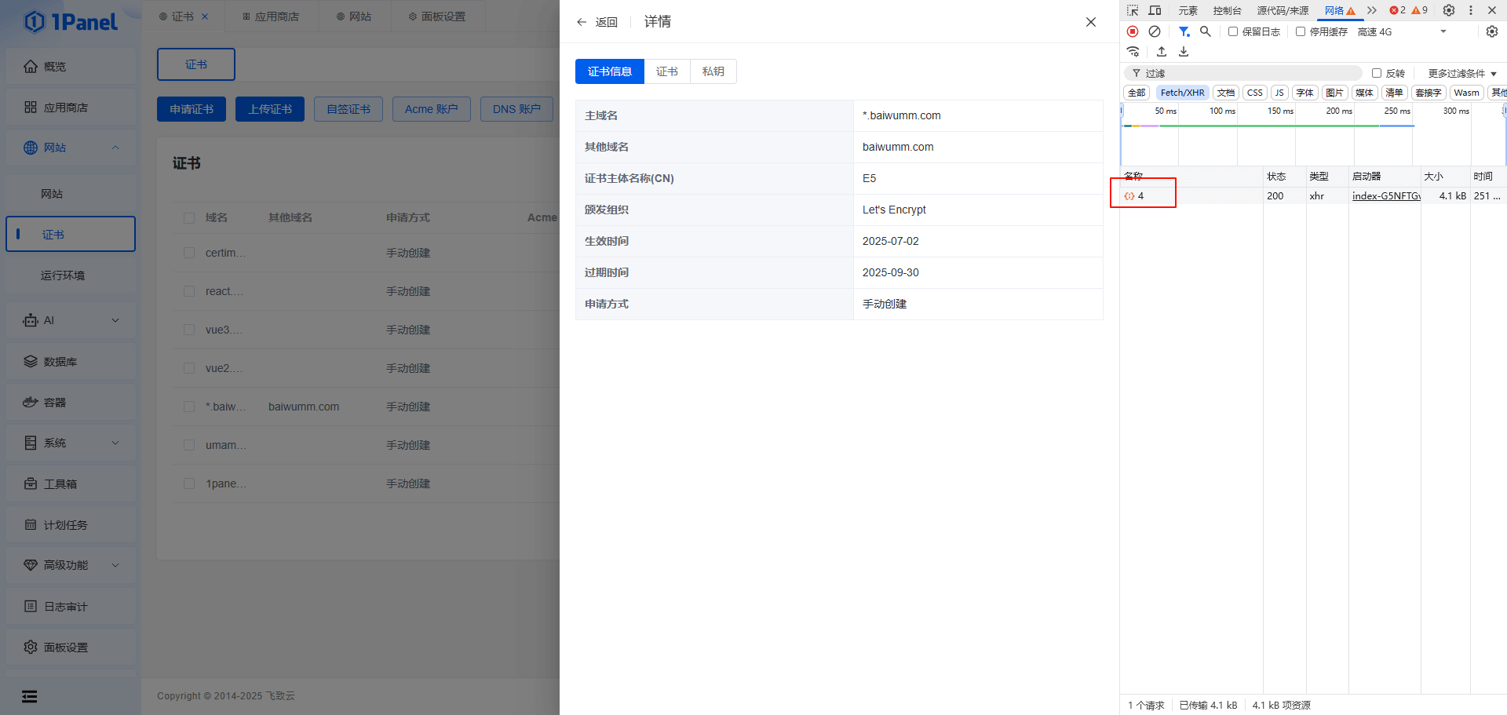The height and width of the screenshot is (715, 1507).
Task: Select the 证书信息 tab
Action: [610, 71]
